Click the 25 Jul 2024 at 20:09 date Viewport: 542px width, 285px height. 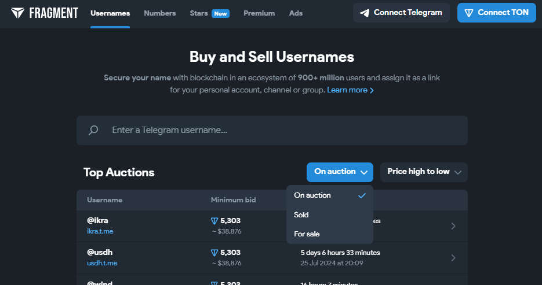[332, 263]
